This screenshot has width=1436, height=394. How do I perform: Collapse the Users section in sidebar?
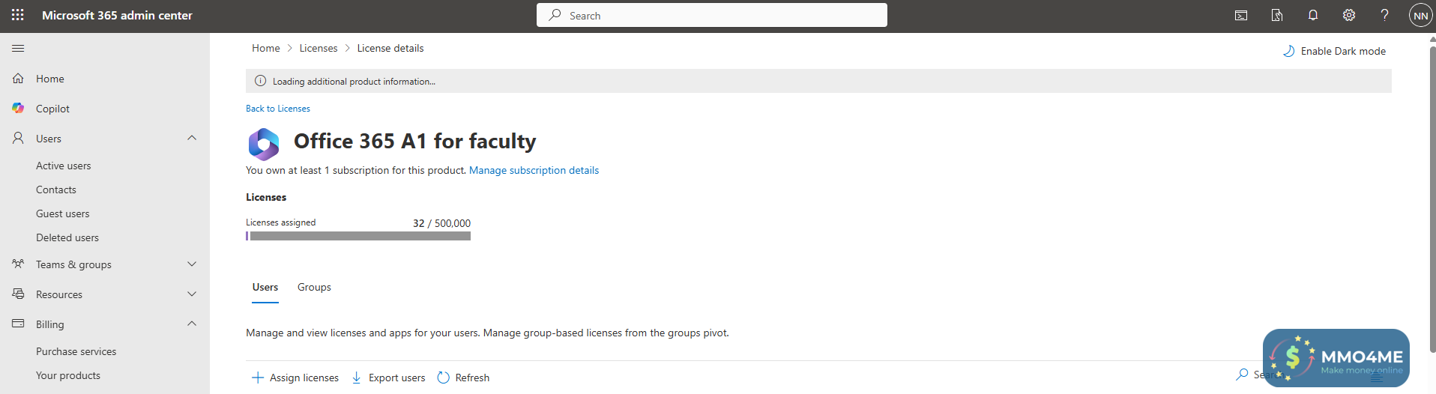[192, 138]
